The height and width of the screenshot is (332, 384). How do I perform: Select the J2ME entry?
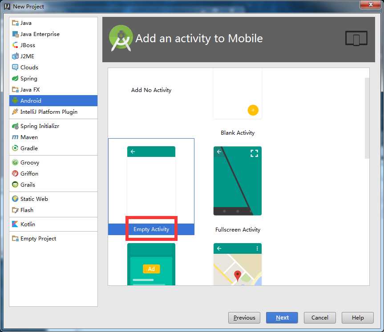point(53,56)
